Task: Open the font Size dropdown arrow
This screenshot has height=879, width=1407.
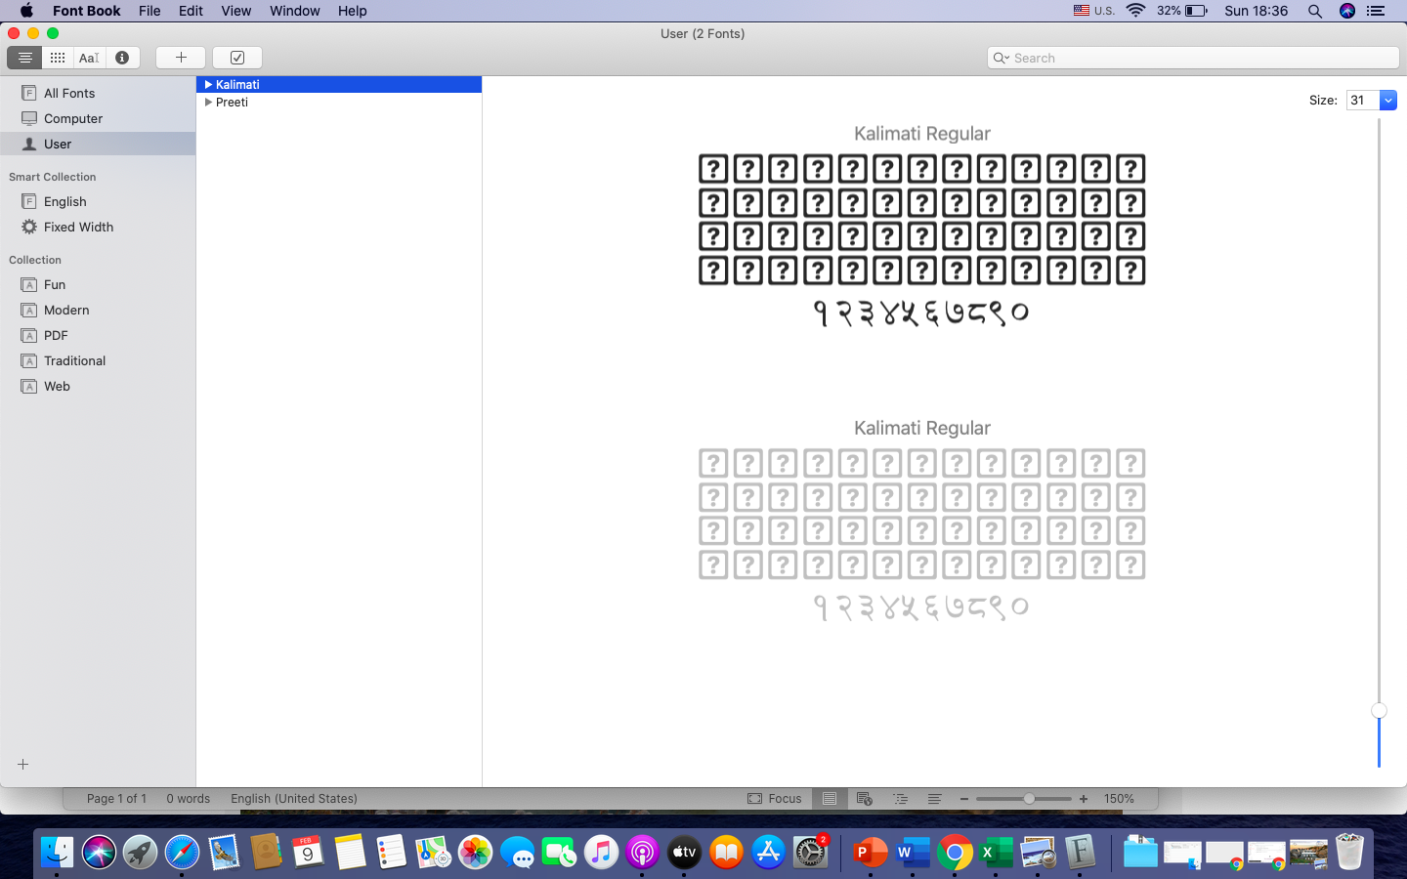Action: coord(1387,100)
